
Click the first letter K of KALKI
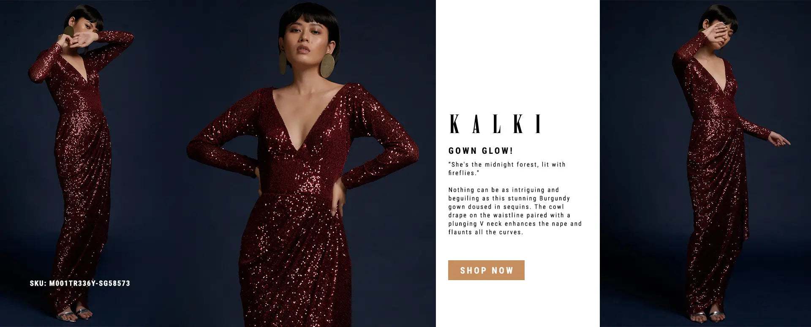click(454, 124)
